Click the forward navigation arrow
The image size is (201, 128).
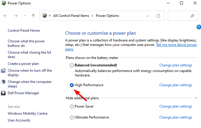pyautogui.click(x=16, y=16)
